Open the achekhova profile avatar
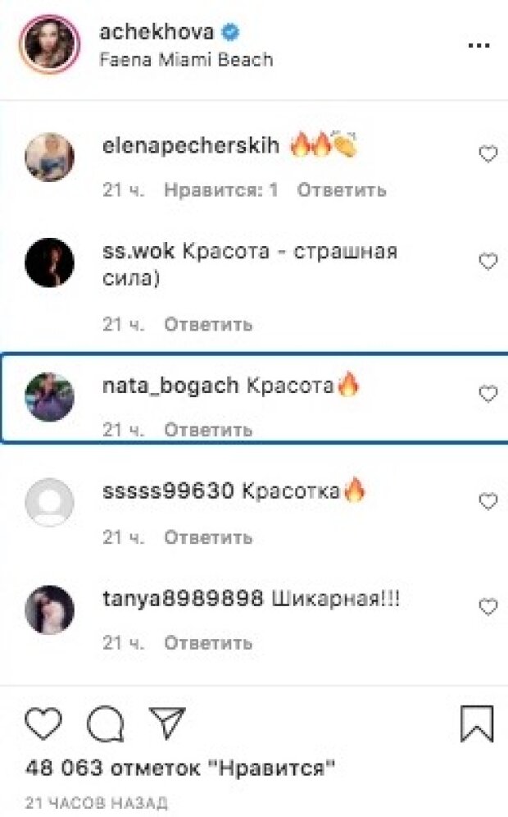508x817 pixels. tap(49, 44)
